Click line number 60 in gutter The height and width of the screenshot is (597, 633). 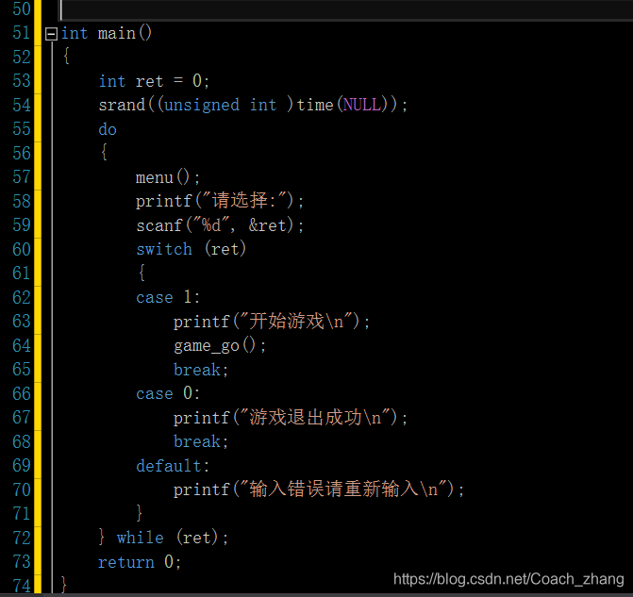point(22,249)
